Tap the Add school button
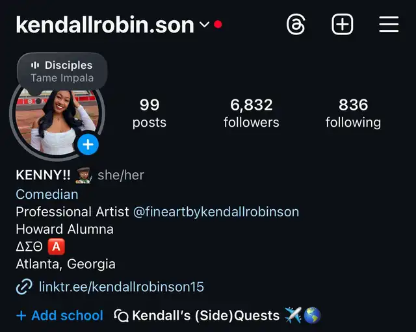The height and width of the screenshot is (332, 416). [60, 316]
